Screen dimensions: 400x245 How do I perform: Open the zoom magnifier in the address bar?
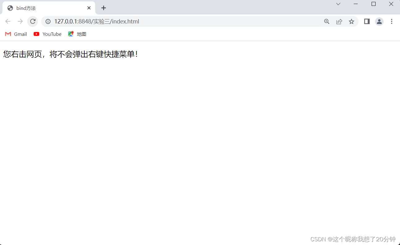(x=326, y=21)
